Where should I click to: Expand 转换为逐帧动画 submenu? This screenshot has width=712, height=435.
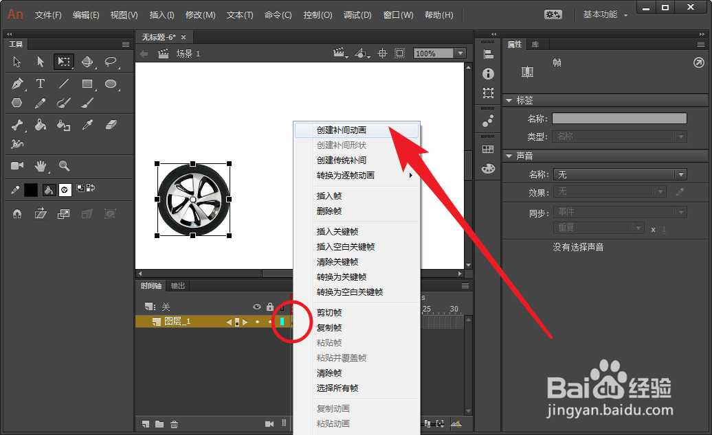coord(357,176)
